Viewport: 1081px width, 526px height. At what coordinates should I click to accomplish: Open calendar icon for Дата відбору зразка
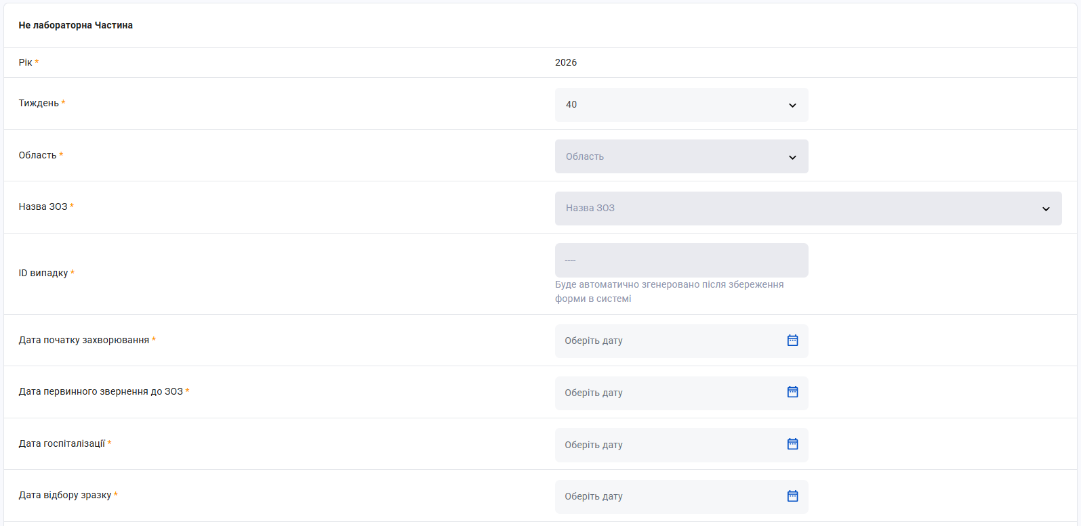792,496
